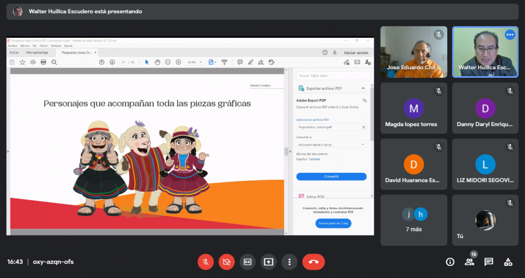Image resolution: width=525 pixels, height=278 pixels.
Task: Click the Present now screen share icon
Action: click(269, 262)
